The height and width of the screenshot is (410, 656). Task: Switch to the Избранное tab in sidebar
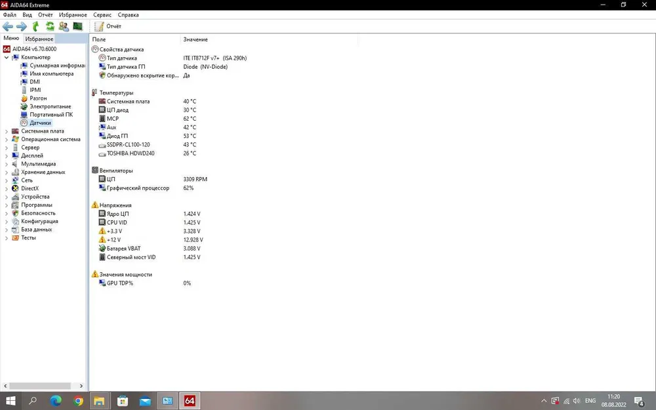tap(39, 39)
